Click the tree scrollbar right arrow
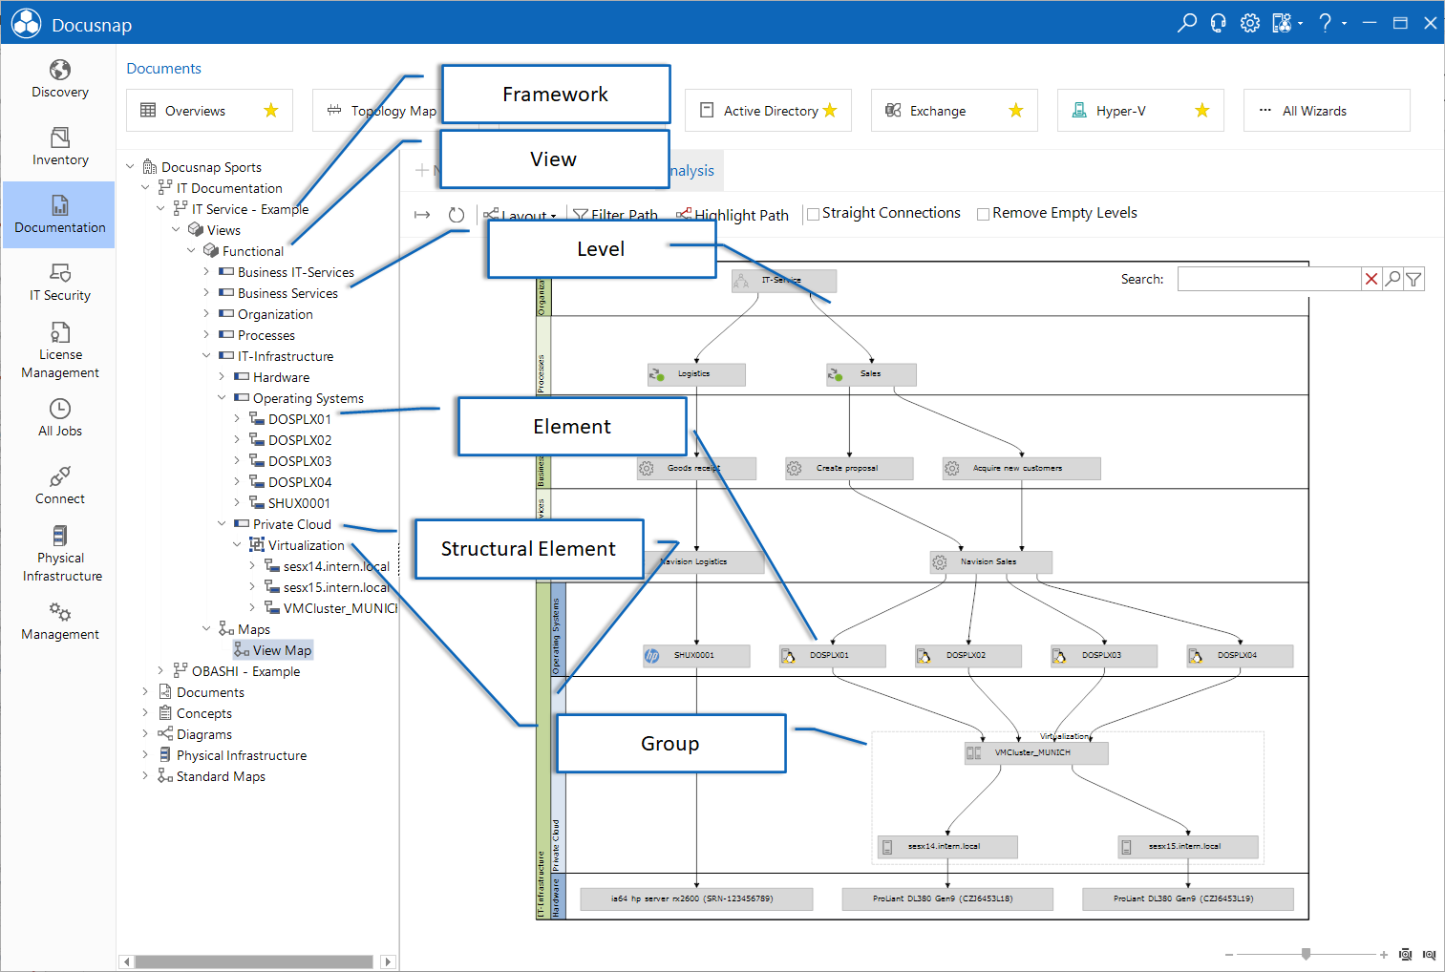1445x972 pixels. pos(387,961)
